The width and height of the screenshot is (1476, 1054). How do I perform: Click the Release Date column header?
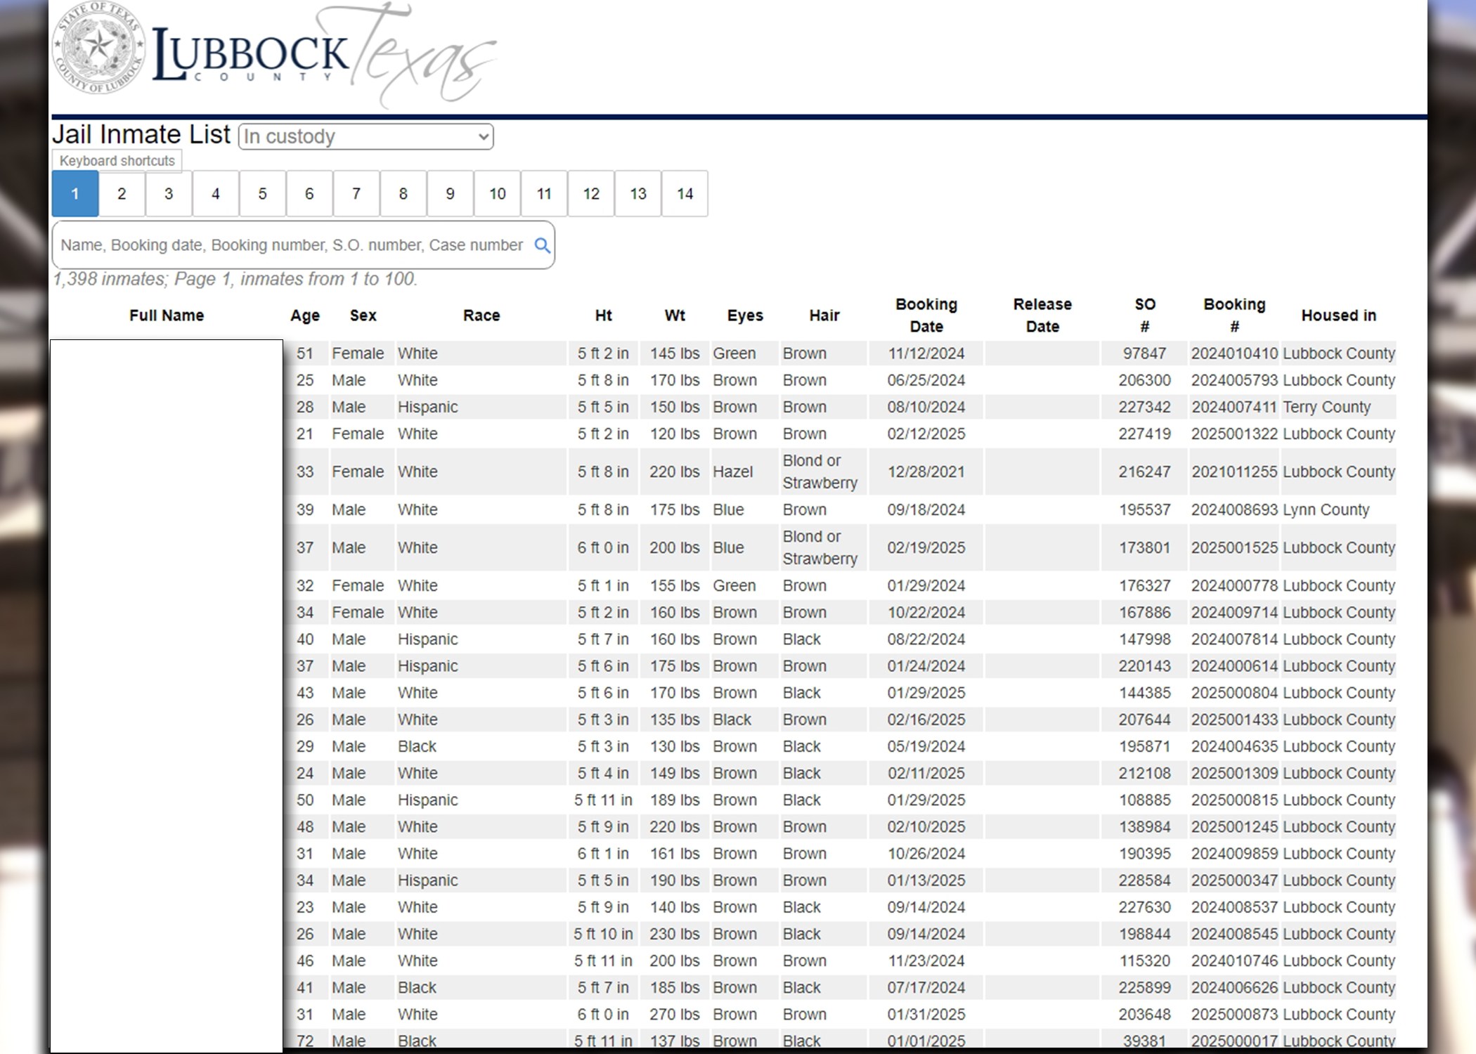1042,315
